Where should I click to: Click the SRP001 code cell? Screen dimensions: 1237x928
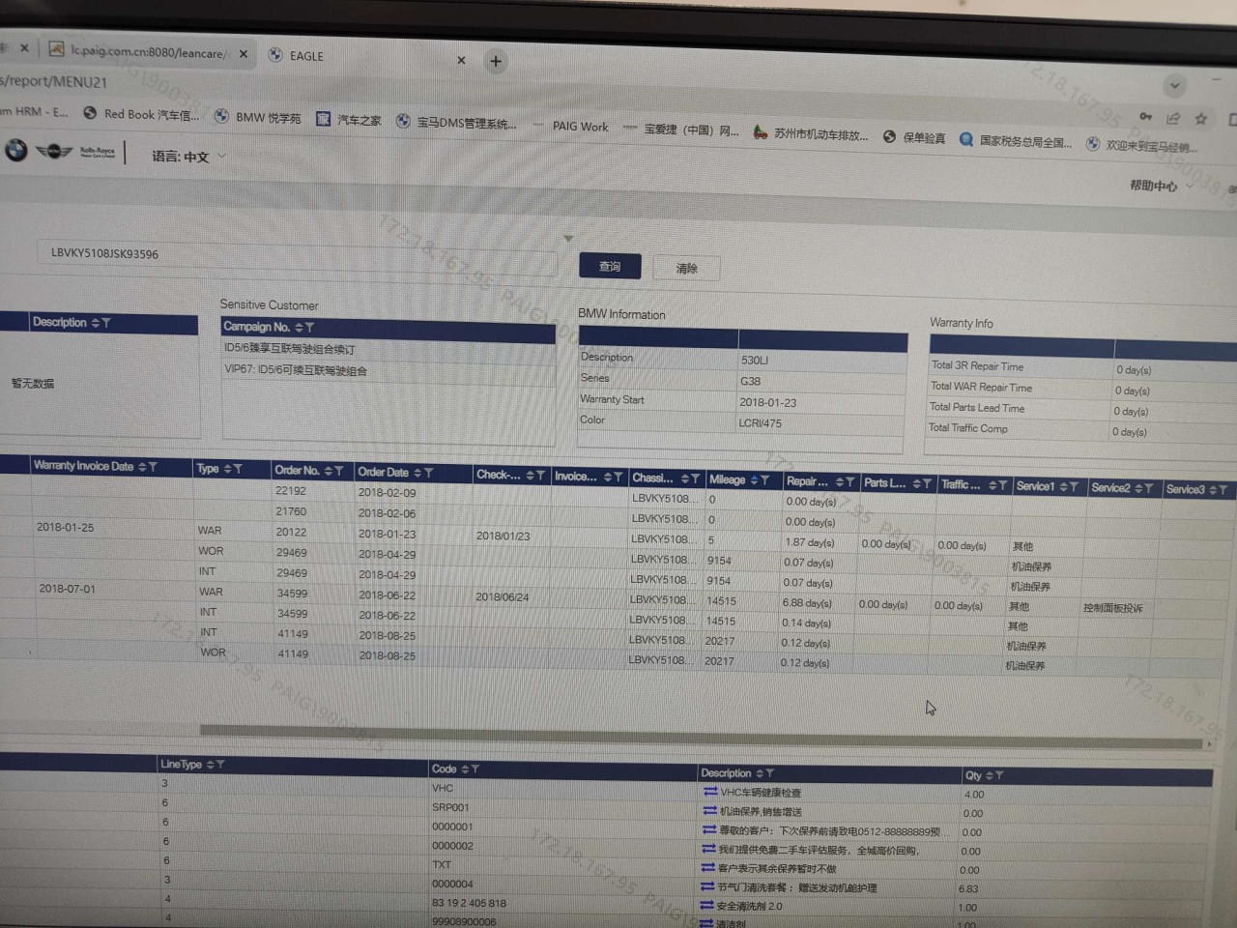click(450, 807)
